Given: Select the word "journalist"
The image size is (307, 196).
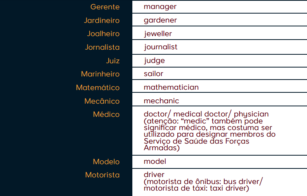Looking at the screenshot, I should tap(161, 47).
